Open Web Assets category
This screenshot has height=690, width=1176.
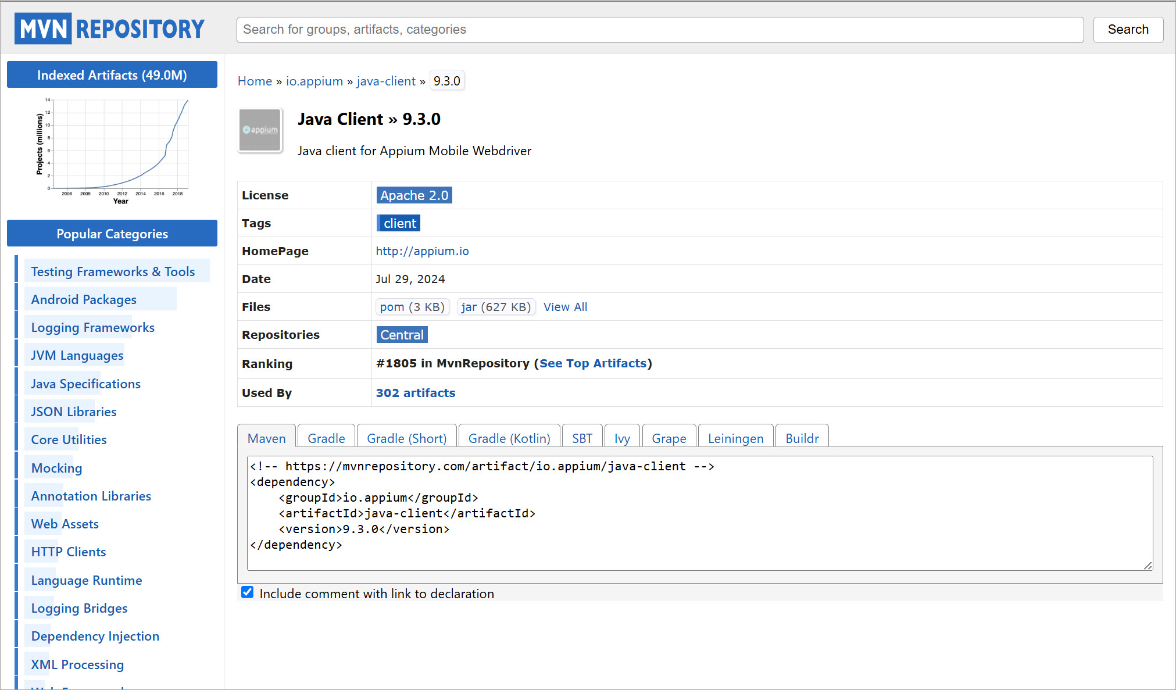click(65, 524)
